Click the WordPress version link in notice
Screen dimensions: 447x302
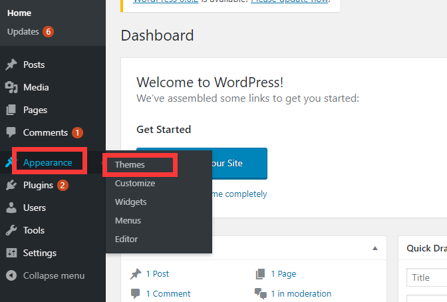tap(166, 1)
